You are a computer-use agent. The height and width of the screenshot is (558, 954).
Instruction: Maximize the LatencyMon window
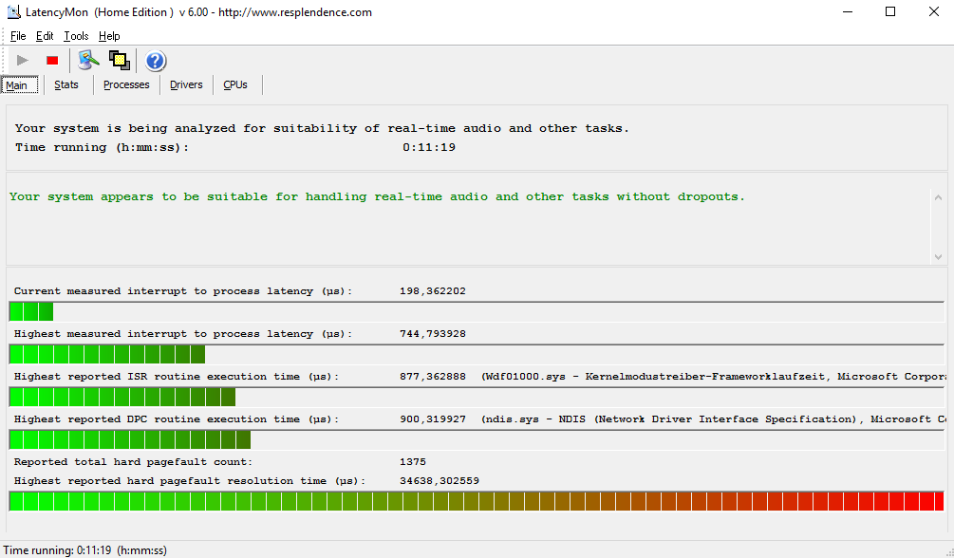pos(890,11)
